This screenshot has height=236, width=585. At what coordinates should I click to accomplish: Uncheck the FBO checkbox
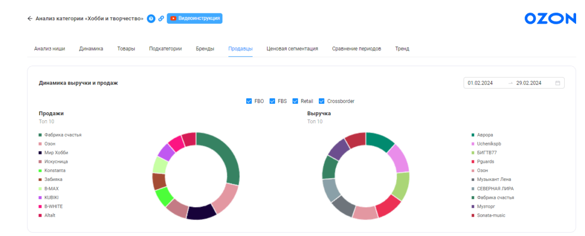[249, 101]
